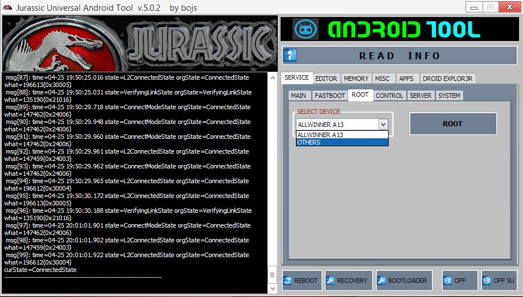Select ALLWINNER A13 list option
Image resolution: width=523 pixels, height=297 pixels.
click(x=342, y=135)
